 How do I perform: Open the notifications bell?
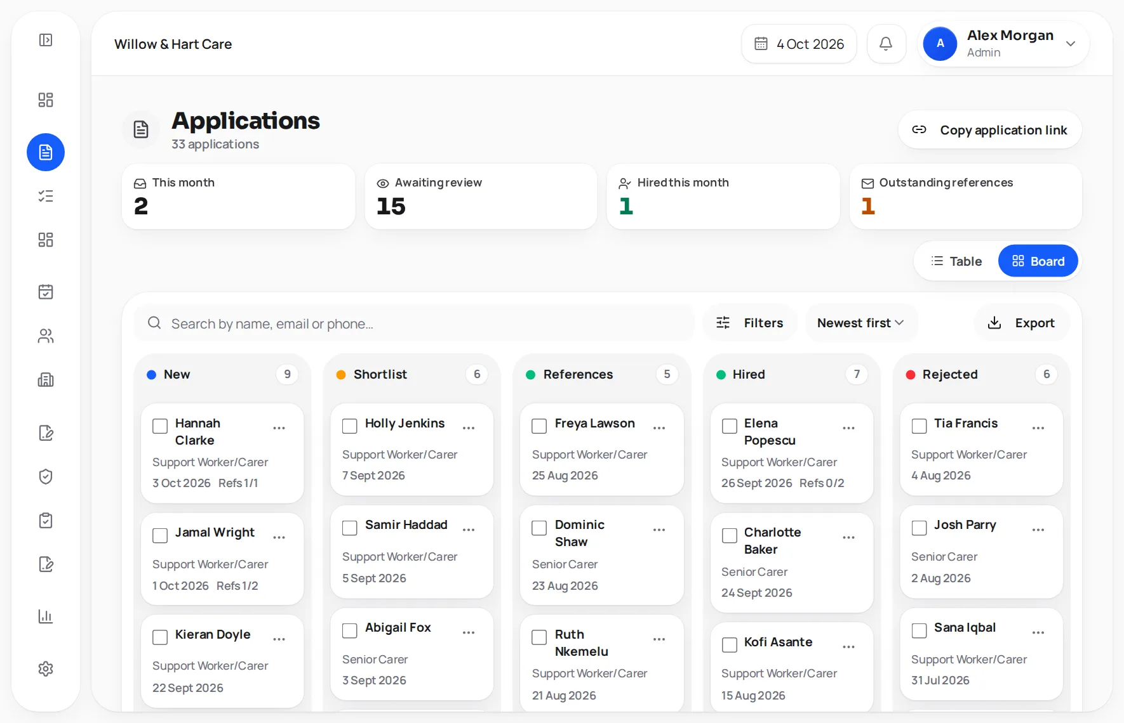click(x=886, y=44)
